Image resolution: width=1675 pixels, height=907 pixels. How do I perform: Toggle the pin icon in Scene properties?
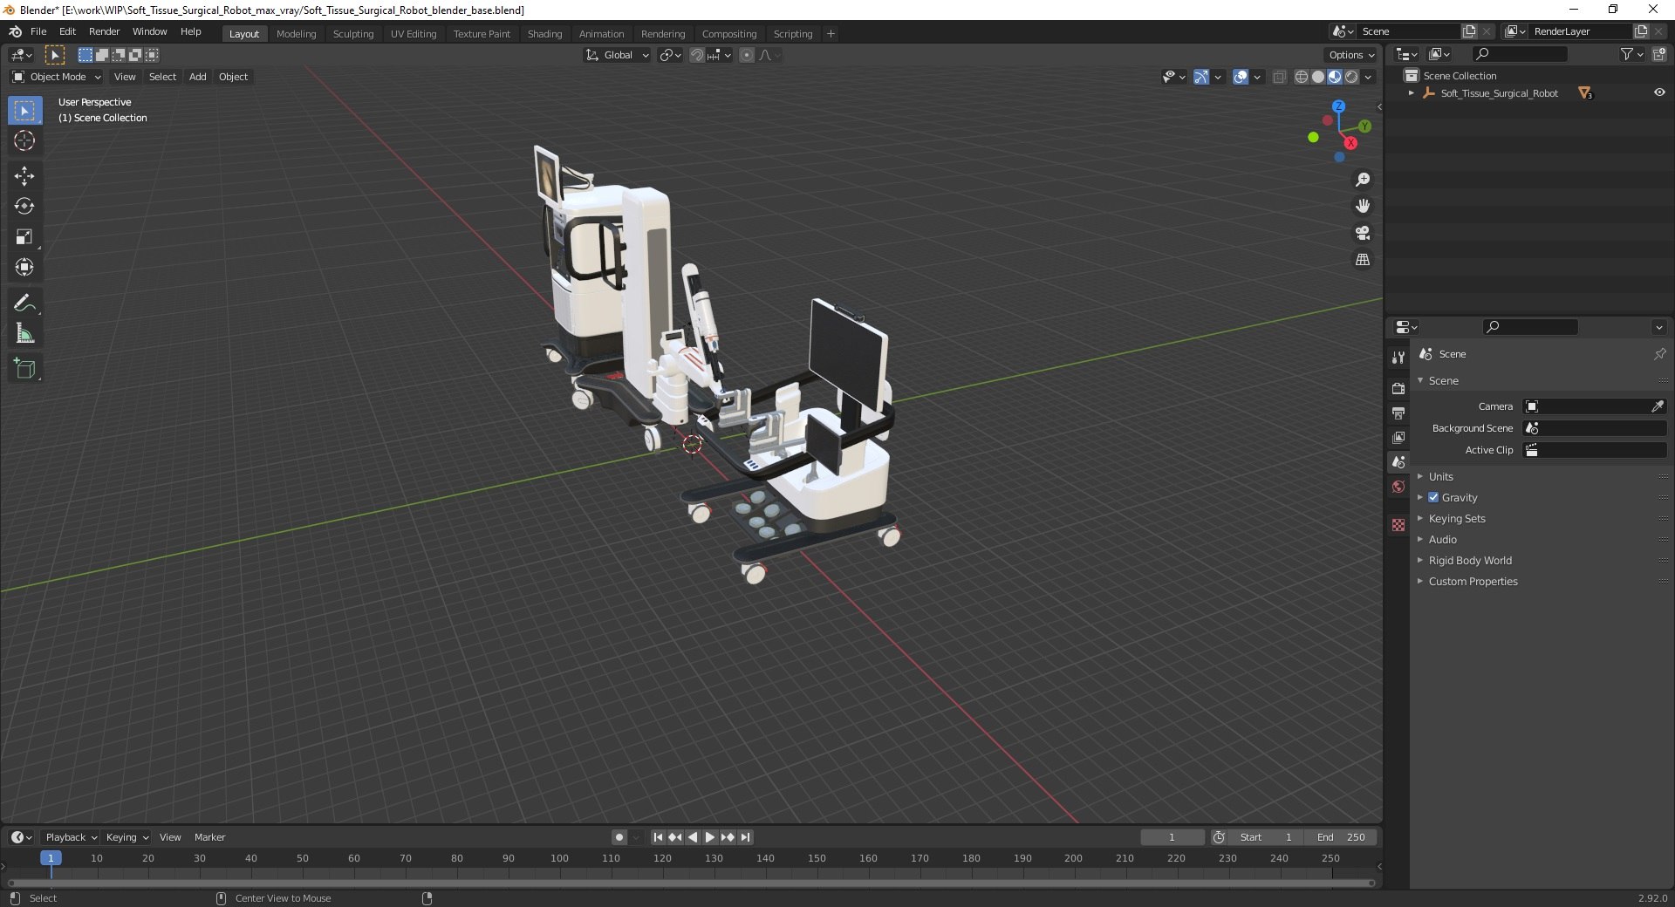pyautogui.click(x=1659, y=354)
